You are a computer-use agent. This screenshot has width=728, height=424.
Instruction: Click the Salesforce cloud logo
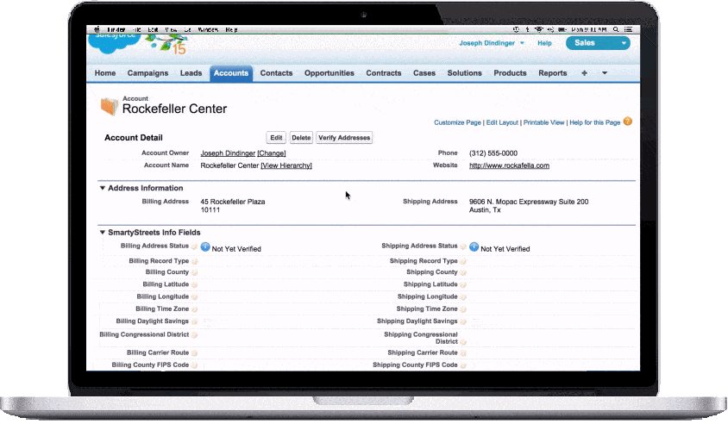115,43
